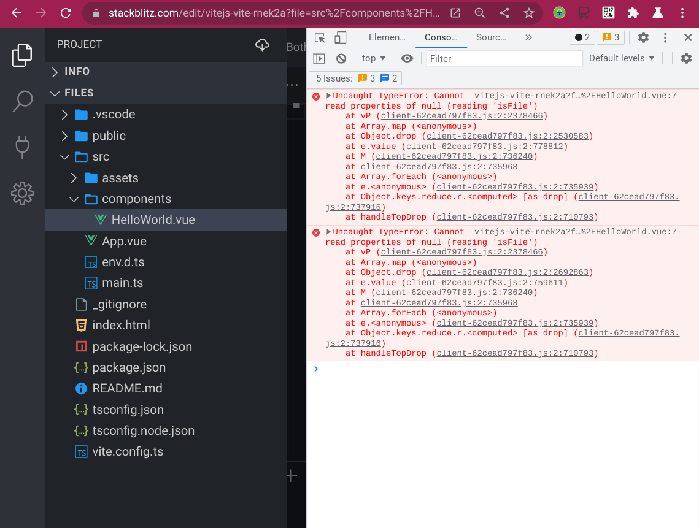Open first HelloWorld.vue:7 source link
Image resolution: width=699 pixels, height=528 pixels.
576,95
